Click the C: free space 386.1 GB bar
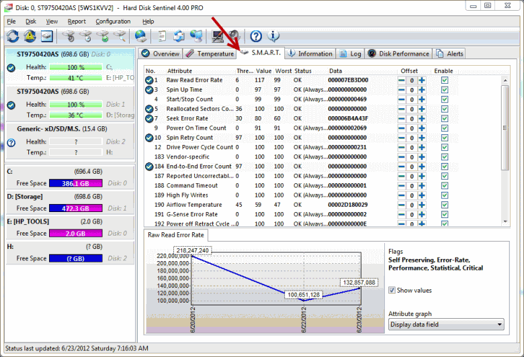The width and height of the screenshot is (524, 357). 75,183
